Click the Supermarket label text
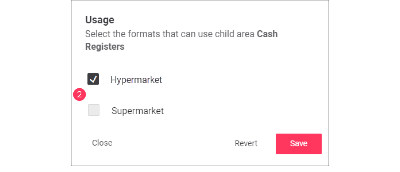 click(137, 111)
